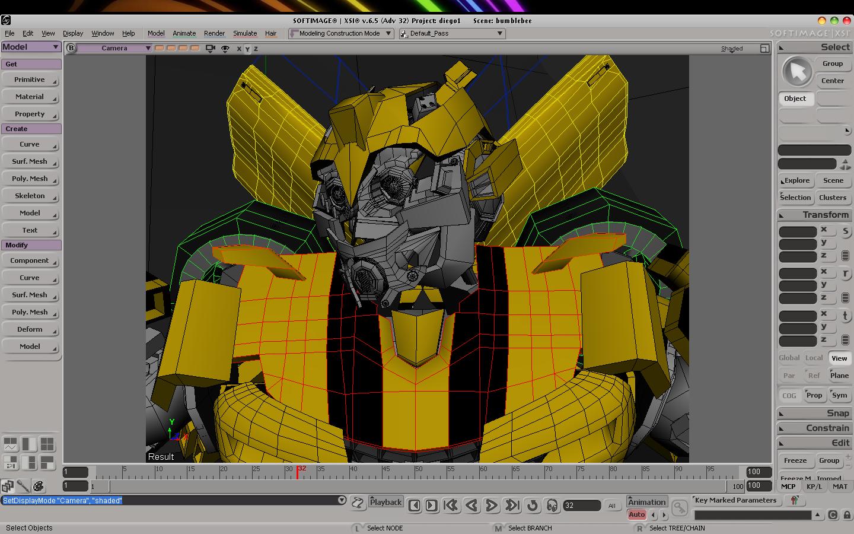The width and height of the screenshot is (854, 534).
Task: Click the translate t icon in Transform
Action: pyautogui.click(x=845, y=316)
